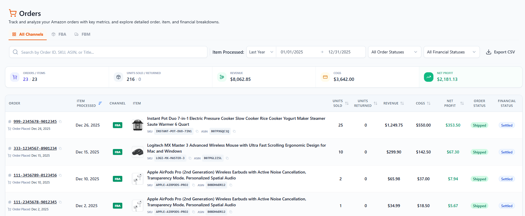The width and height of the screenshot is (525, 216).
Task: Copy the INSTANT-POT-DUO-7IN1 SKU
Action: click(197, 131)
